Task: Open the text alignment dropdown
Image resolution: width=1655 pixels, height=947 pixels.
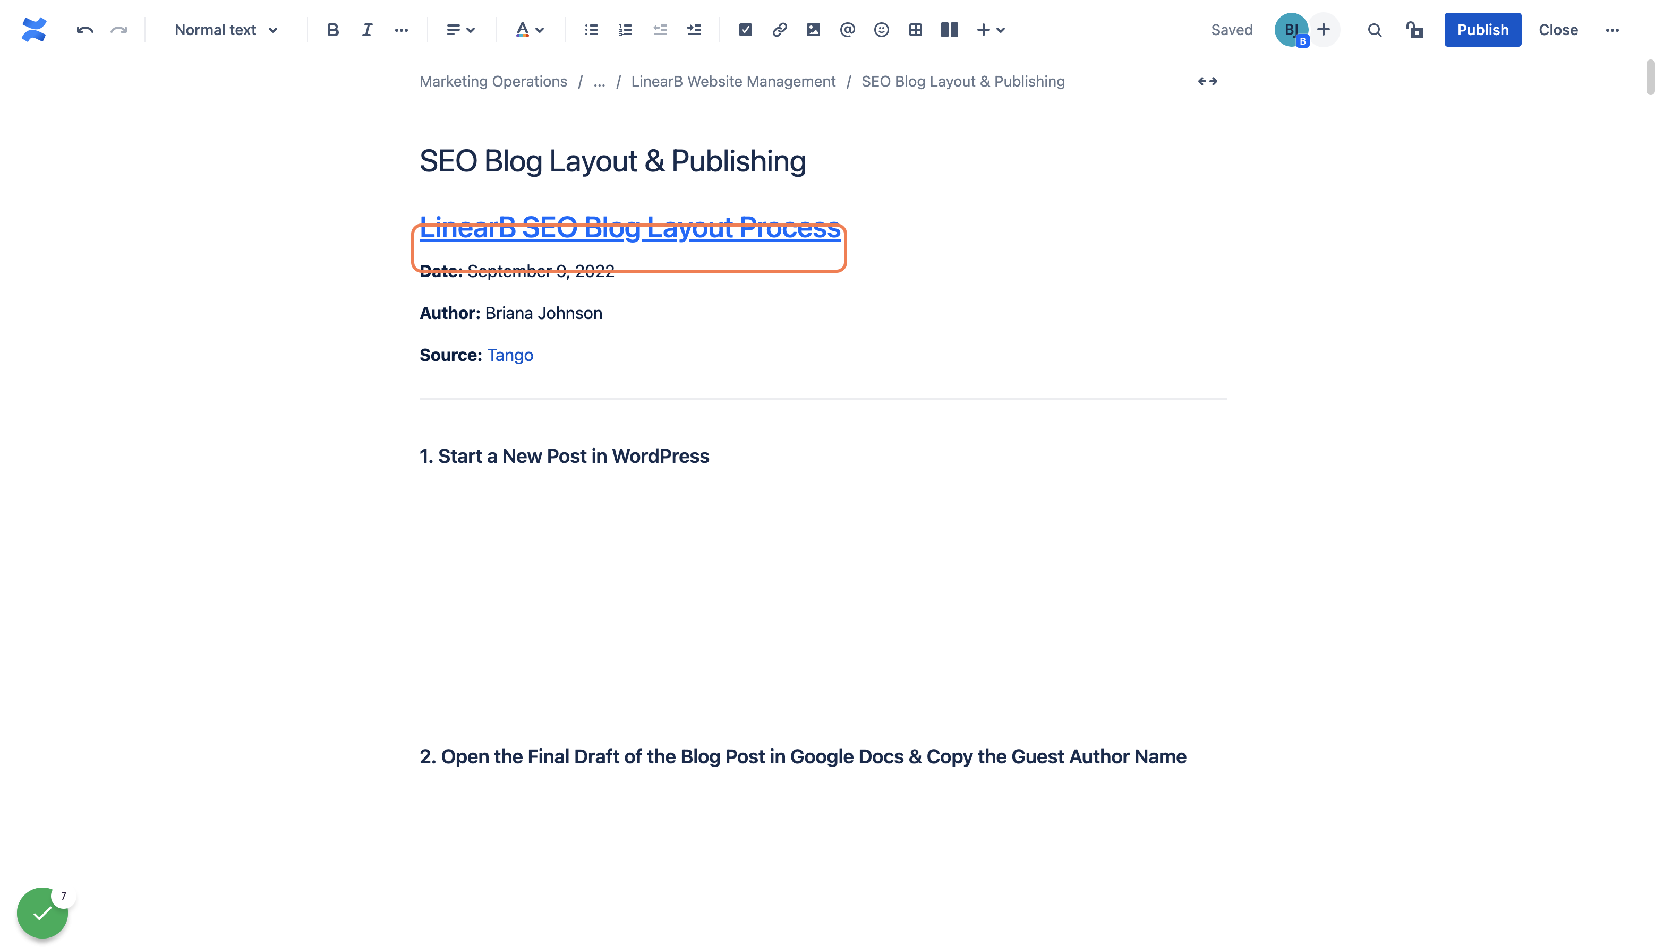Action: [x=461, y=30]
